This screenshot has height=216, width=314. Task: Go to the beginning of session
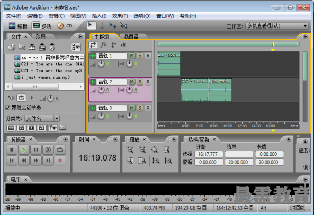[x=12, y=161]
